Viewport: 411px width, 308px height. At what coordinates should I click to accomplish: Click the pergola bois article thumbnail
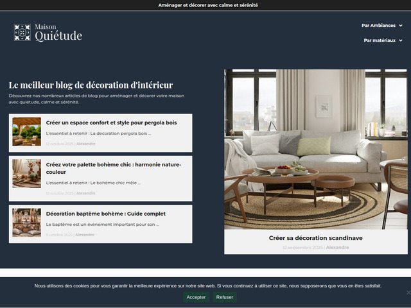pyautogui.click(x=27, y=132)
